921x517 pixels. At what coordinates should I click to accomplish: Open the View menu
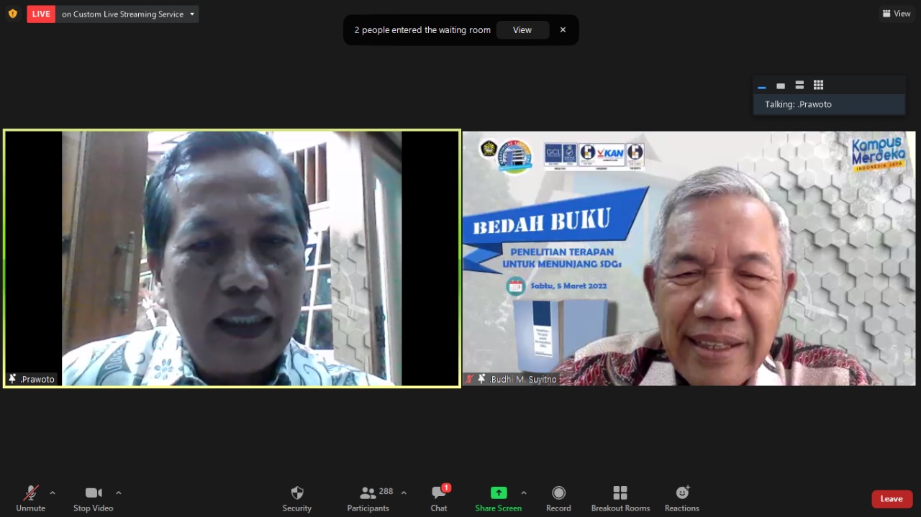coord(896,13)
